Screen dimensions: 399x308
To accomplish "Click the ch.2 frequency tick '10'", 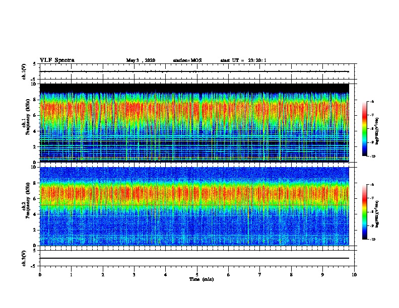I will pyautogui.click(x=33, y=167).
